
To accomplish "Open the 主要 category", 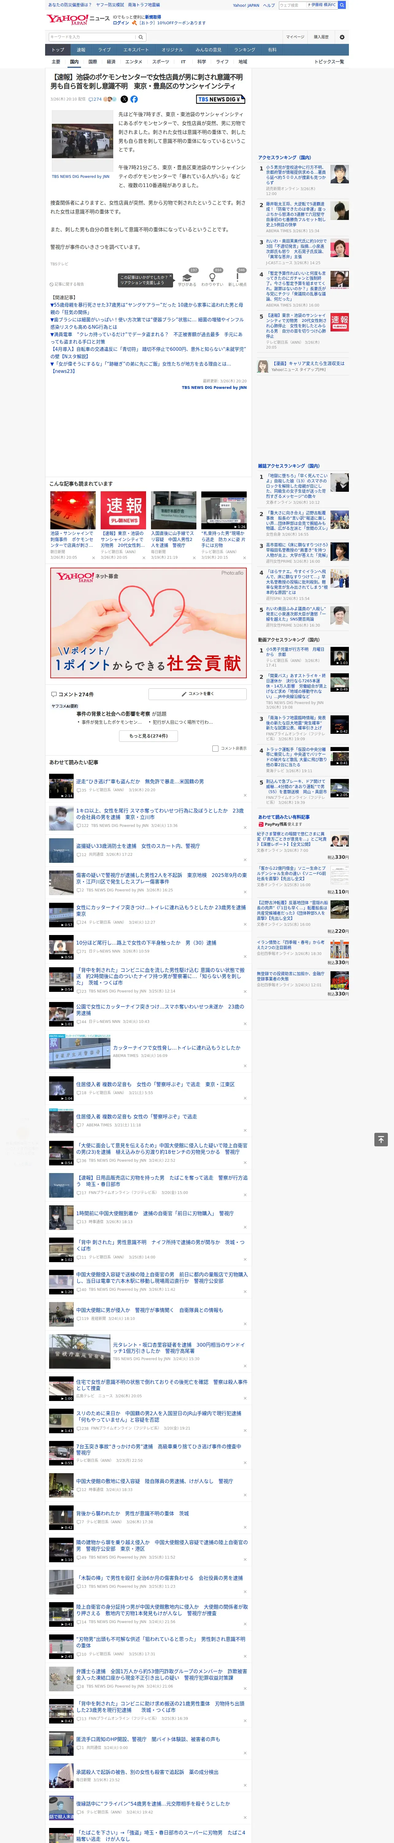I will pyautogui.click(x=56, y=61).
